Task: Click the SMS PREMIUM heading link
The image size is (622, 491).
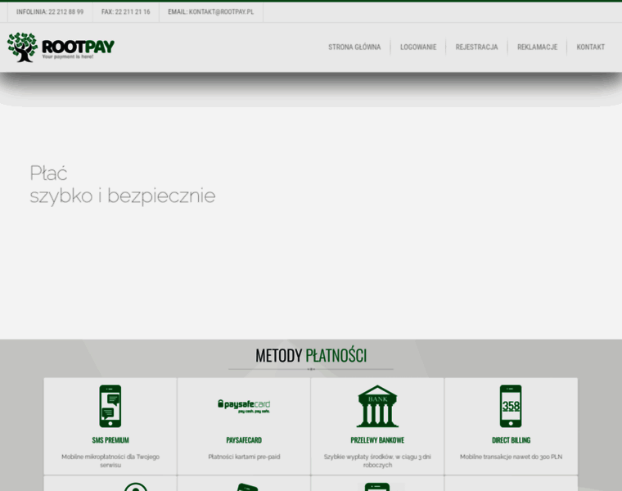Action: pos(110,440)
